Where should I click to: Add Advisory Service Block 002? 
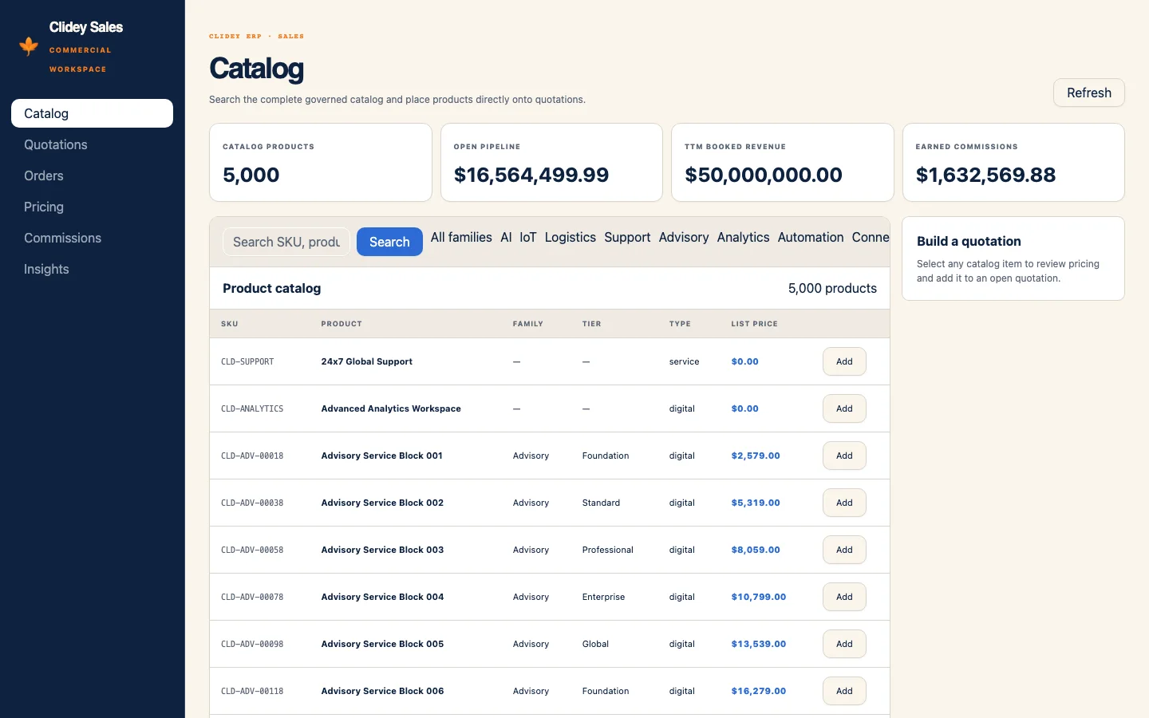pyautogui.click(x=844, y=503)
